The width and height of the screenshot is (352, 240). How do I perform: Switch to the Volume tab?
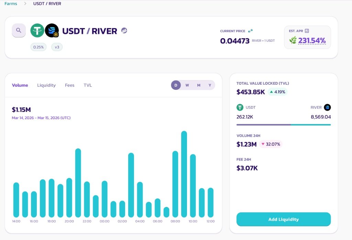click(20, 85)
